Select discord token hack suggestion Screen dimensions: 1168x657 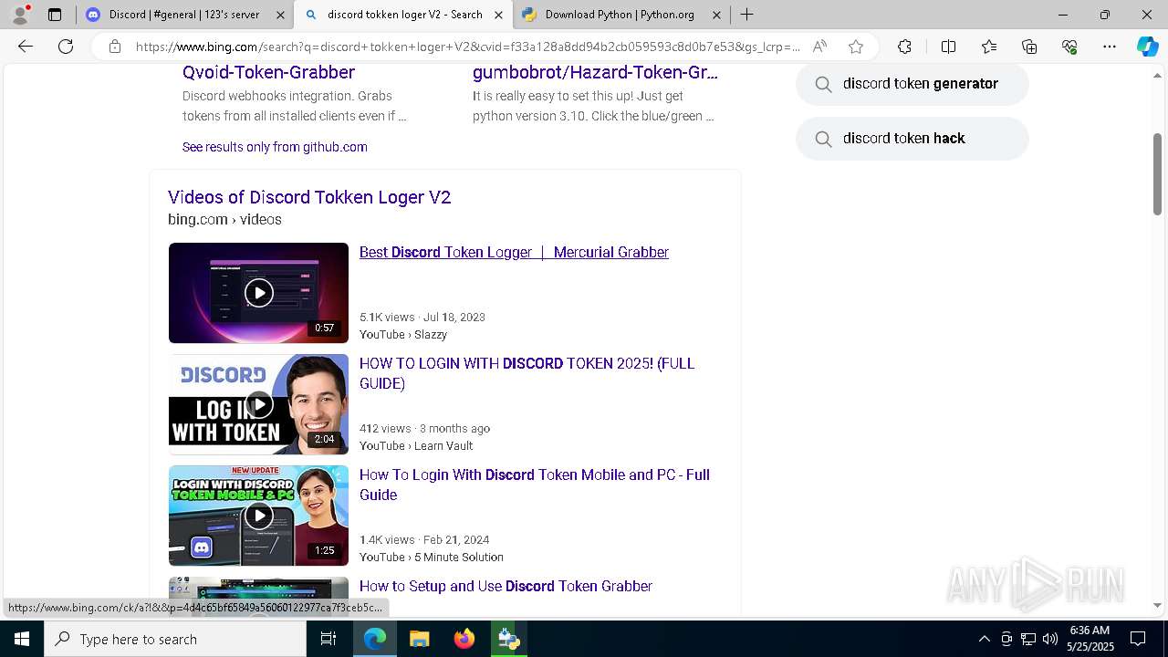click(x=912, y=139)
